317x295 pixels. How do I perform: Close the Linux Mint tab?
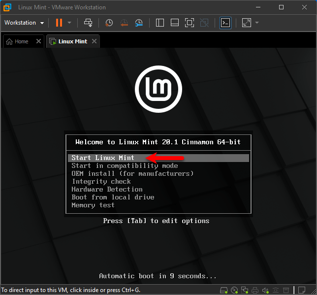(94, 41)
